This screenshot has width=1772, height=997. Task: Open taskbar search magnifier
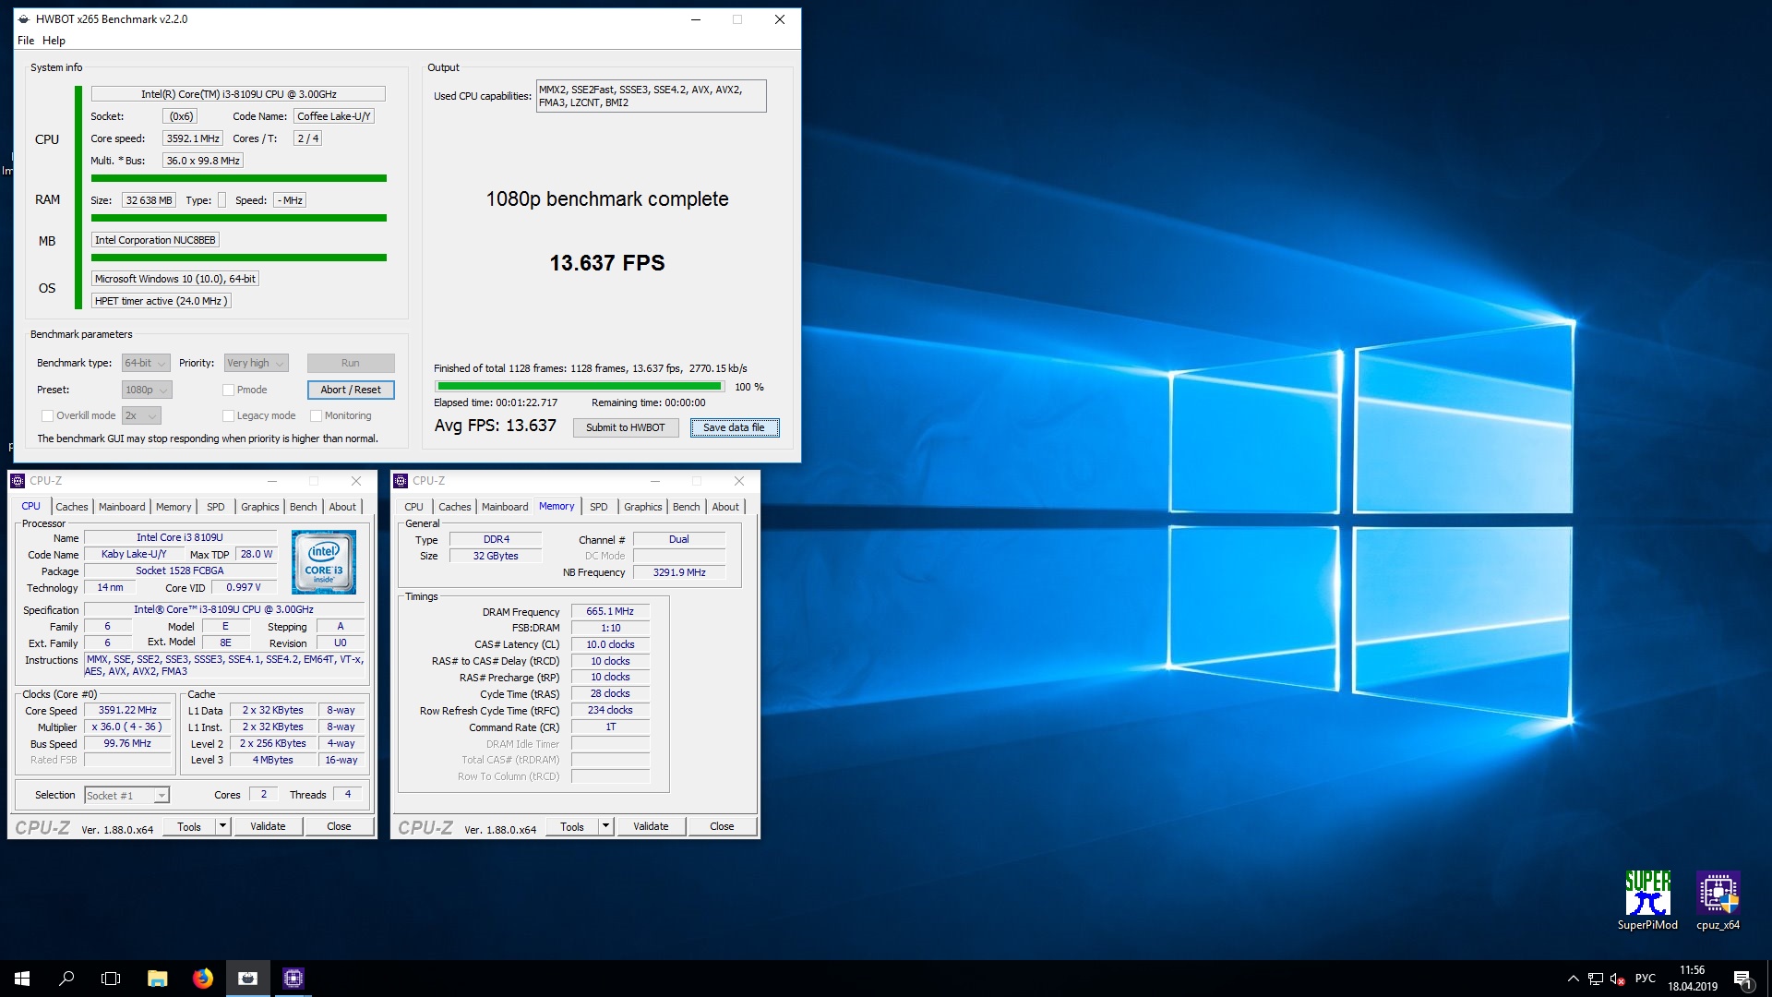[x=66, y=979]
